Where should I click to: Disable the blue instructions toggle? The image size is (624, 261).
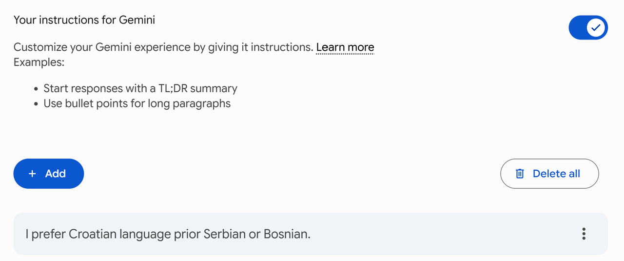tap(588, 28)
